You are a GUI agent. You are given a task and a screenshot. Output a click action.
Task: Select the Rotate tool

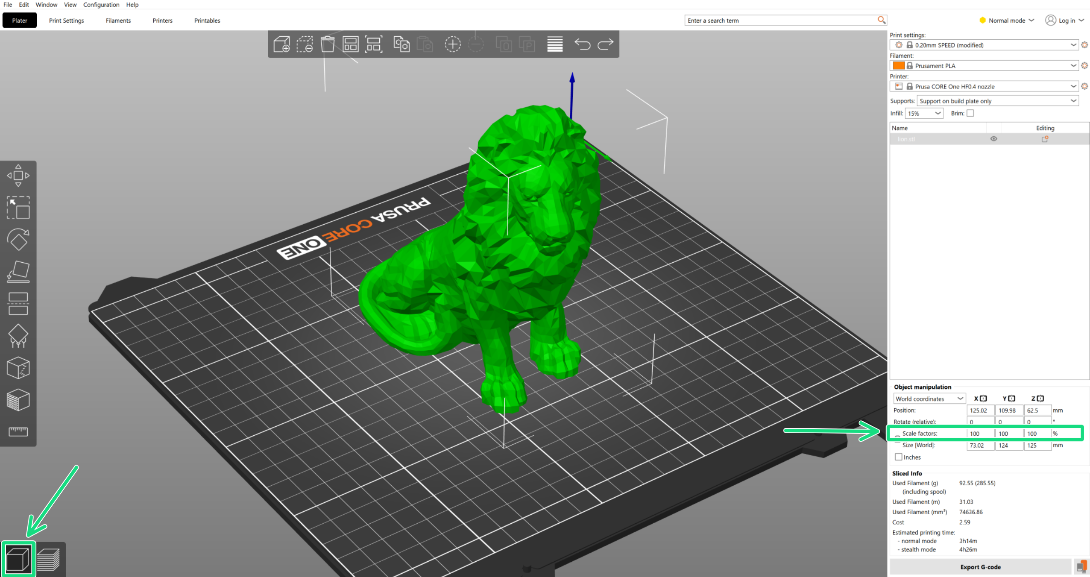click(x=18, y=240)
